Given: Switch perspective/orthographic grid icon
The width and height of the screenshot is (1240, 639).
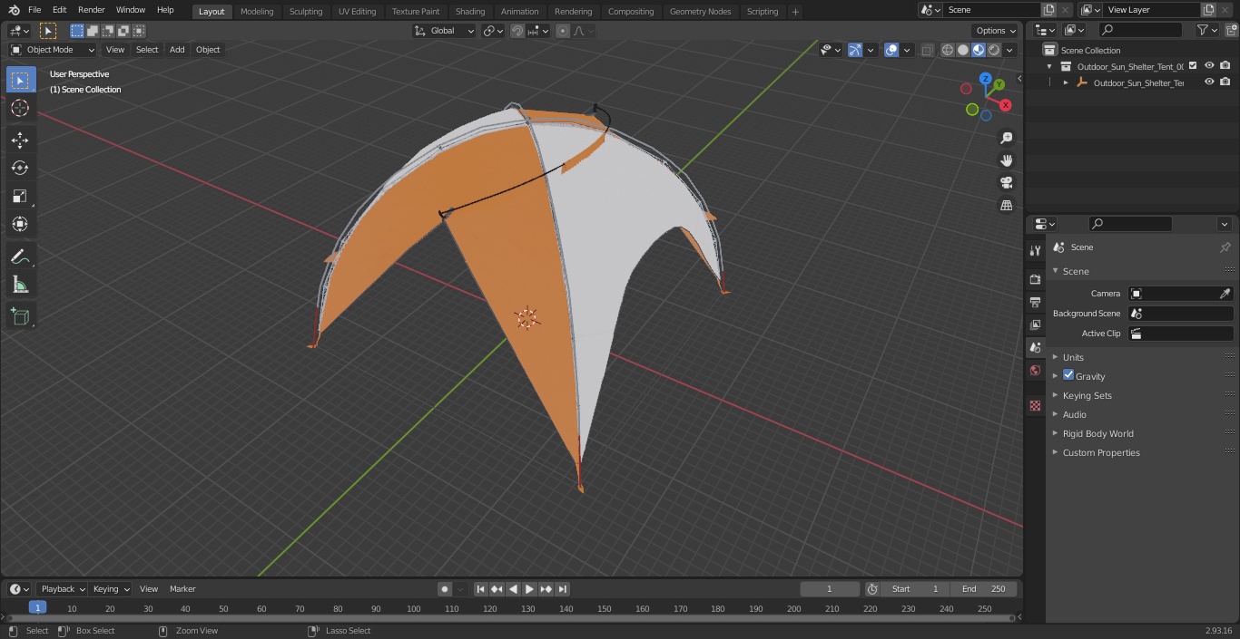Looking at the screenshot, I should pos(1006,206).
